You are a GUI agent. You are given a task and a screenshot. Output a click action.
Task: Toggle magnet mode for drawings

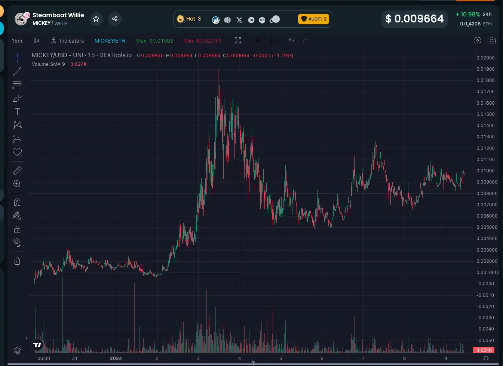[17, 202]
